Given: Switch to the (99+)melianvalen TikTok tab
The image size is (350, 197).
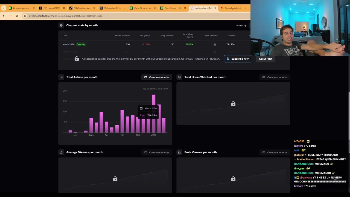Looking at the screenshot, I should [x=81, y=8].
